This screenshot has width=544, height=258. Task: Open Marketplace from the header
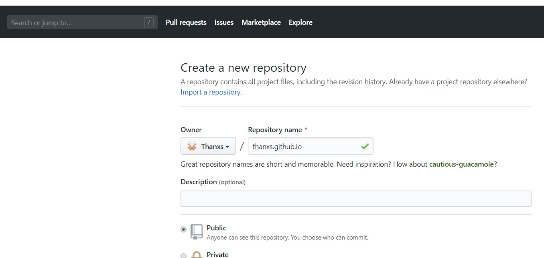pyautogui.click(x=261, y=22)
